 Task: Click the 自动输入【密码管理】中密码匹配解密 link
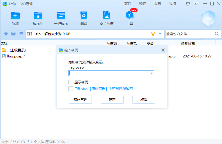tap(104, 89)
